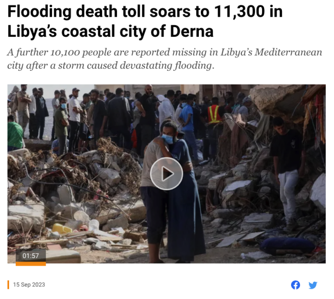The image size is (334, 299).
Task: Click the orange marker beside the date
Action: (x=8, y=285)
